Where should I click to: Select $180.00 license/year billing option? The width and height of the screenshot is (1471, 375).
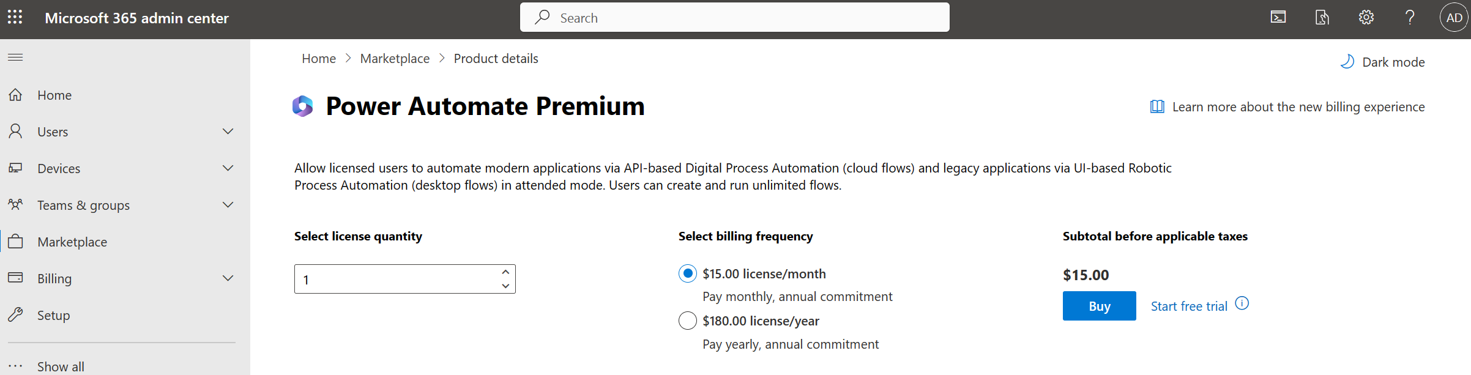click(x=688, y=321)
